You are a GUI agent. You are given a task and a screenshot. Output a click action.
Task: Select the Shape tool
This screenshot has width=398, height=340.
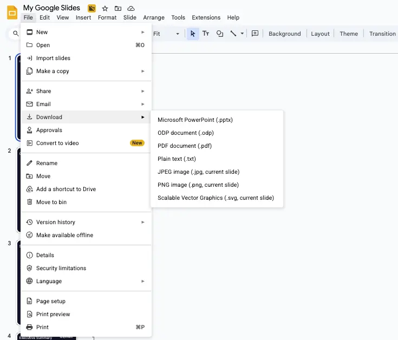click(219, 34)
